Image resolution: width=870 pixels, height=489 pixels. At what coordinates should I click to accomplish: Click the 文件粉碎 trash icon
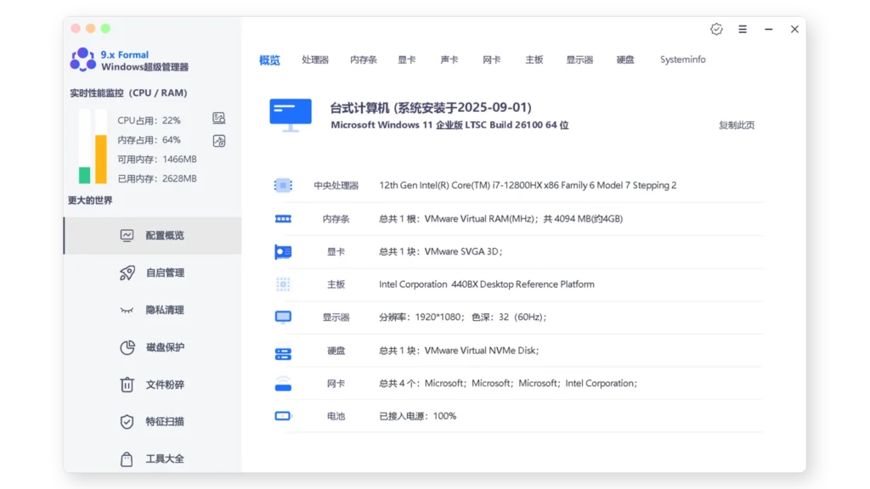pos(127,385)
